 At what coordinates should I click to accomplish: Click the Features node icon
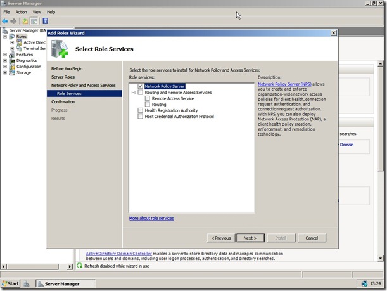pyautogui.click(x=12, y=55)
